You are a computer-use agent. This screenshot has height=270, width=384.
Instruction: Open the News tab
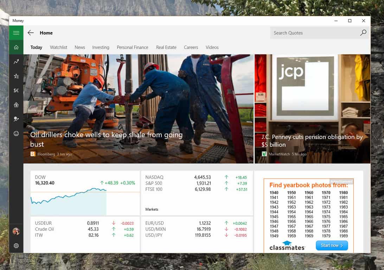click(80, 47)
